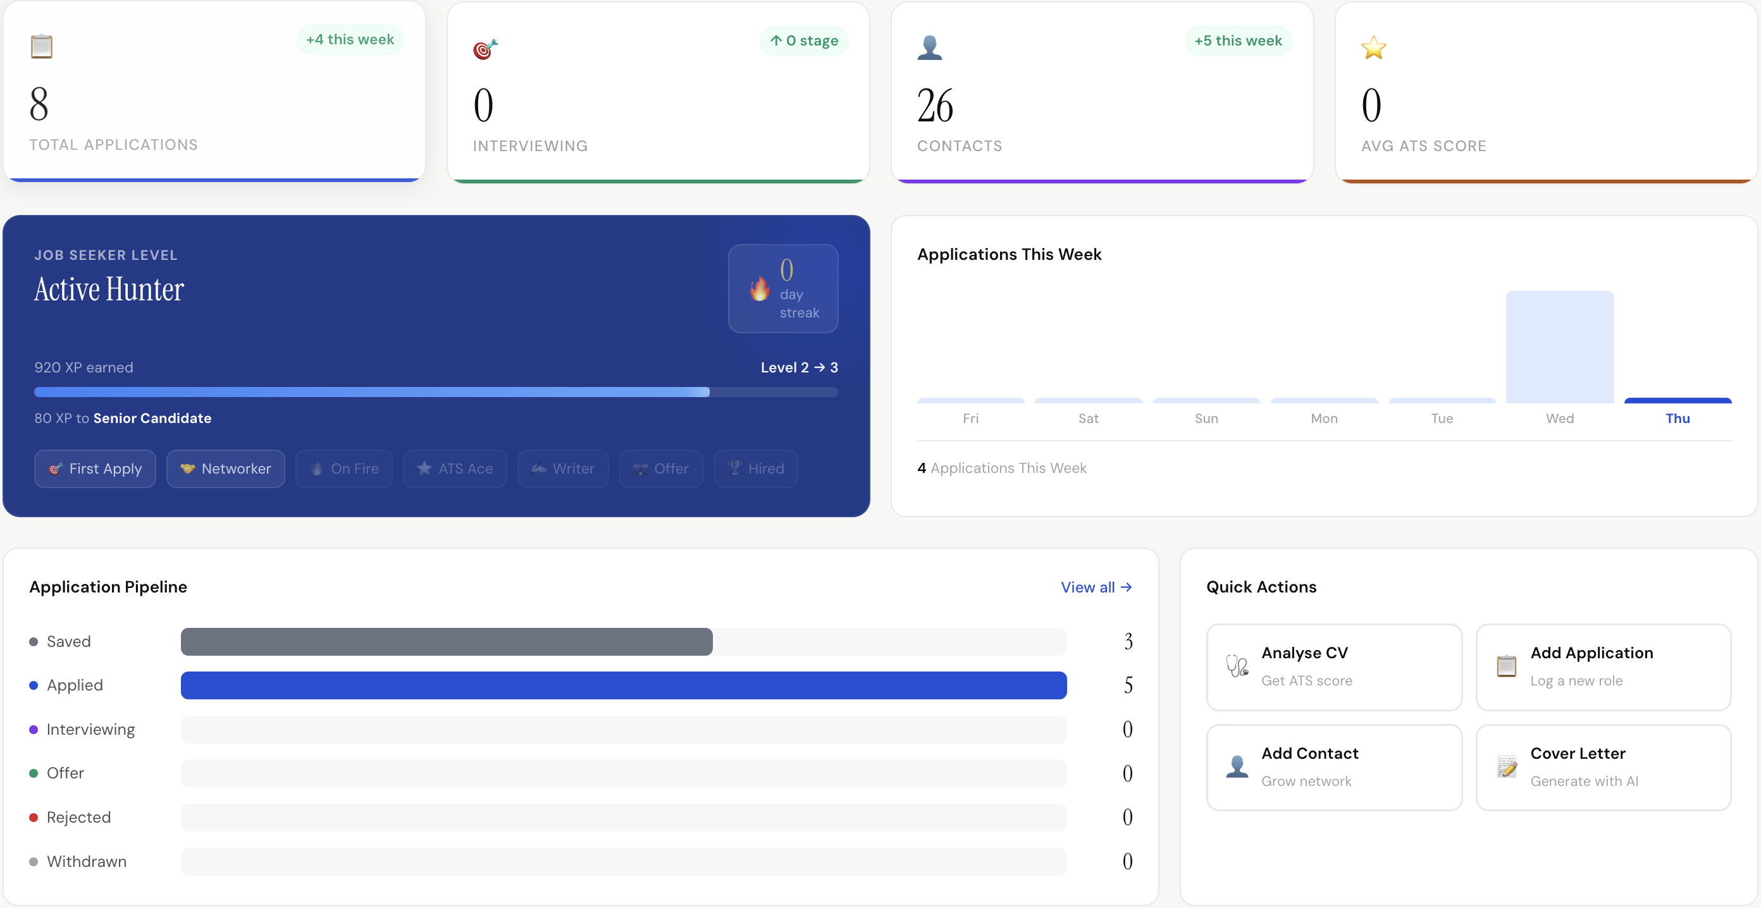Click the +5 this week badge

(1238, 41)
